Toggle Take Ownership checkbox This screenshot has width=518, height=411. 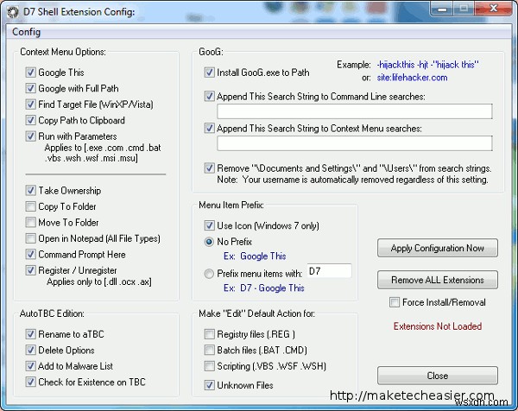coord(31,190)
